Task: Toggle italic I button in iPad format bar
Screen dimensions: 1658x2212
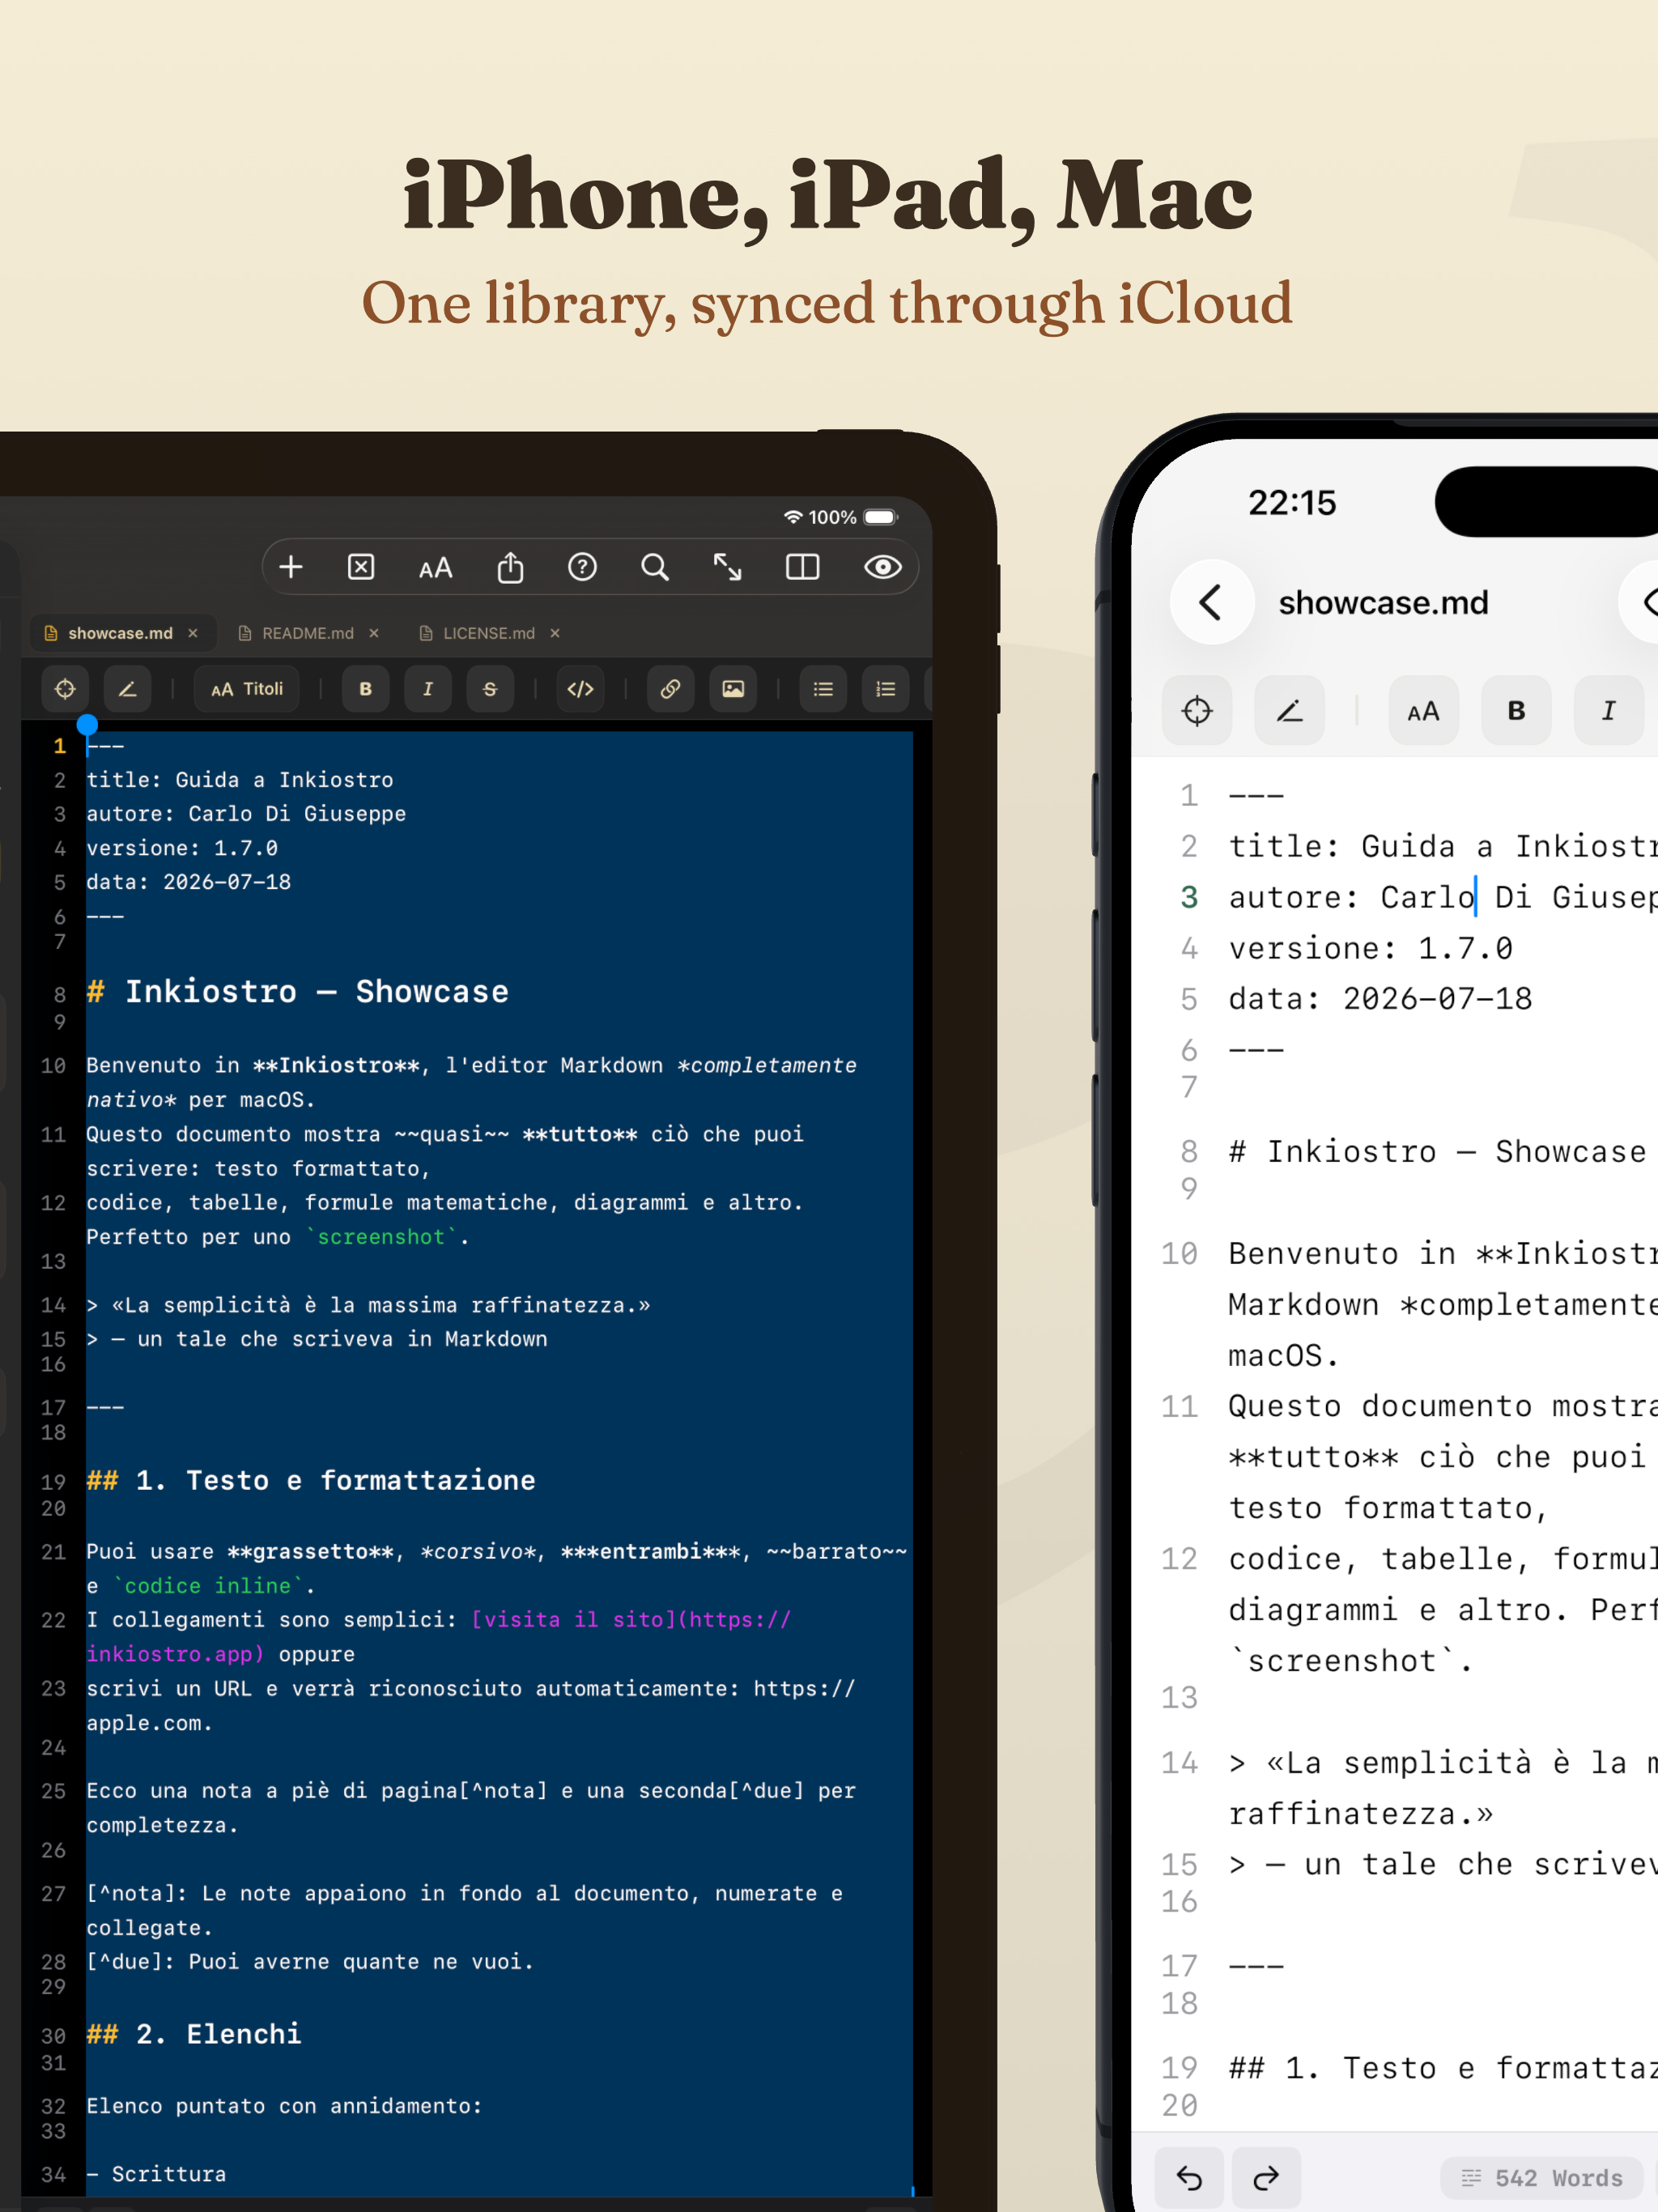Action: point(428,689)
